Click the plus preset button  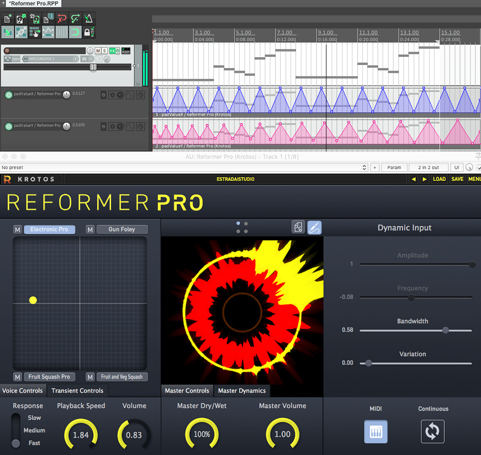click(x=375, y=167)
